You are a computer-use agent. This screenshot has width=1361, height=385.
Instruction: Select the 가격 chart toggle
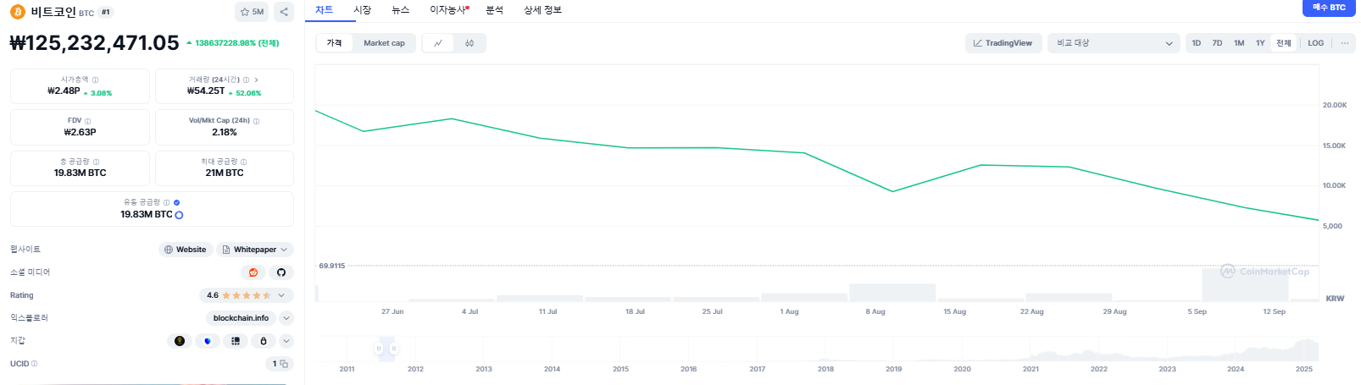click(x=335, y=43)
